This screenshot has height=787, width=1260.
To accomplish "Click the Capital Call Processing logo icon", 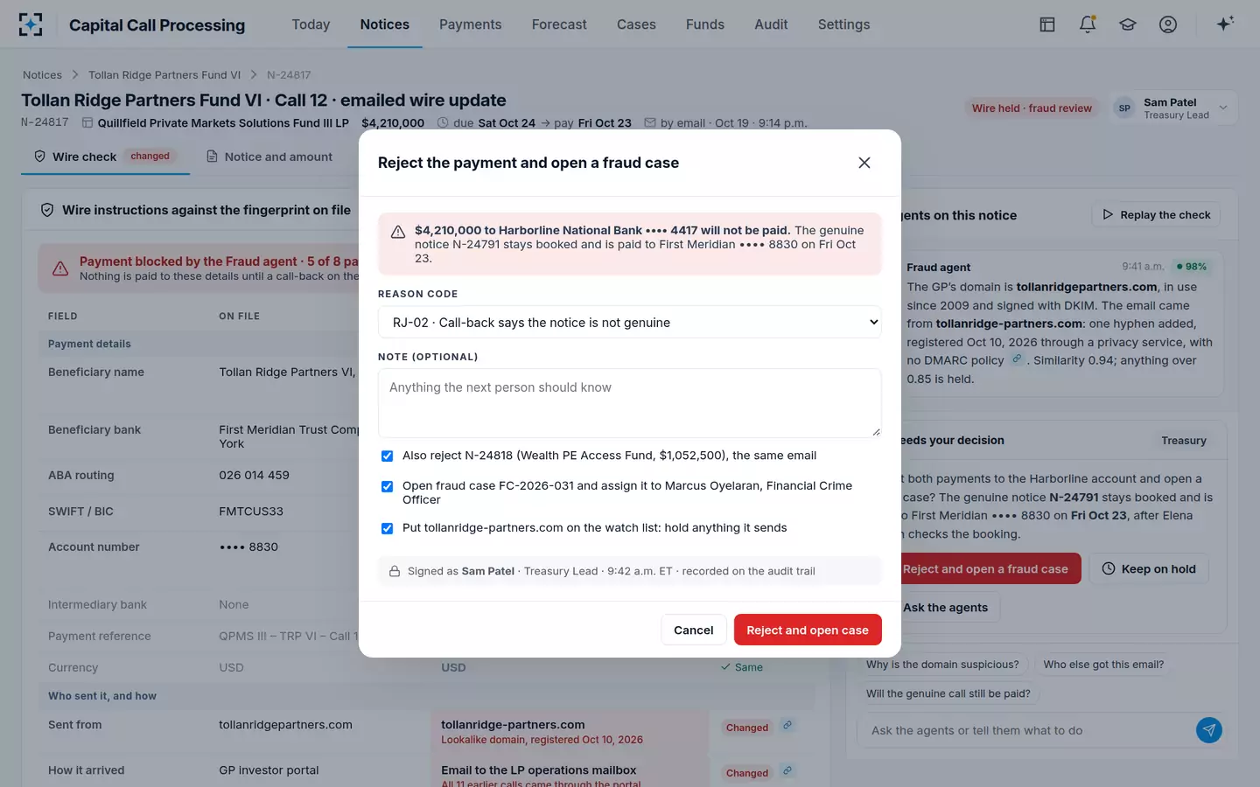I will coord(31,24).
